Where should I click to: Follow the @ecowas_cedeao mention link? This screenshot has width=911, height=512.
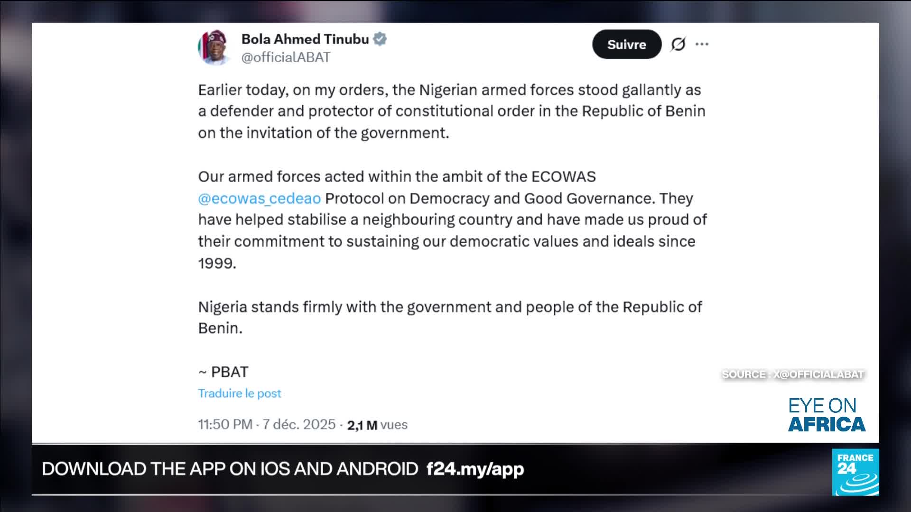click(260, 198)
